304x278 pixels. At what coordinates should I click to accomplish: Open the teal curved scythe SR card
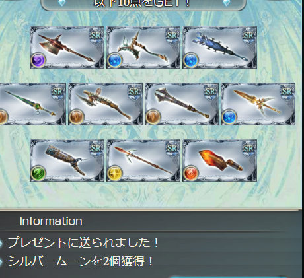(x=143, y=48)
